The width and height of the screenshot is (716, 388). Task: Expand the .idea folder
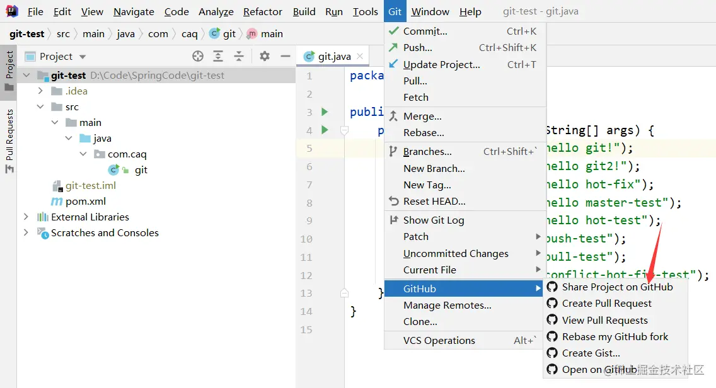point(40,91)
